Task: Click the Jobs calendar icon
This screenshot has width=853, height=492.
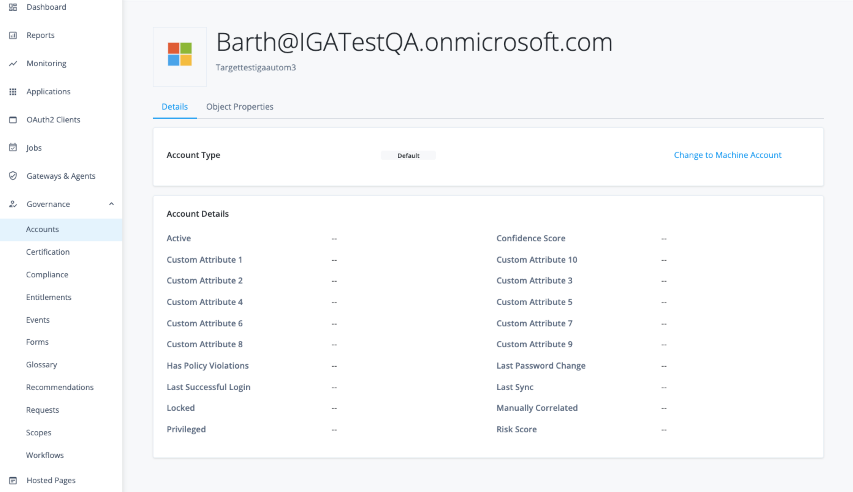Action: pos(13,148)
